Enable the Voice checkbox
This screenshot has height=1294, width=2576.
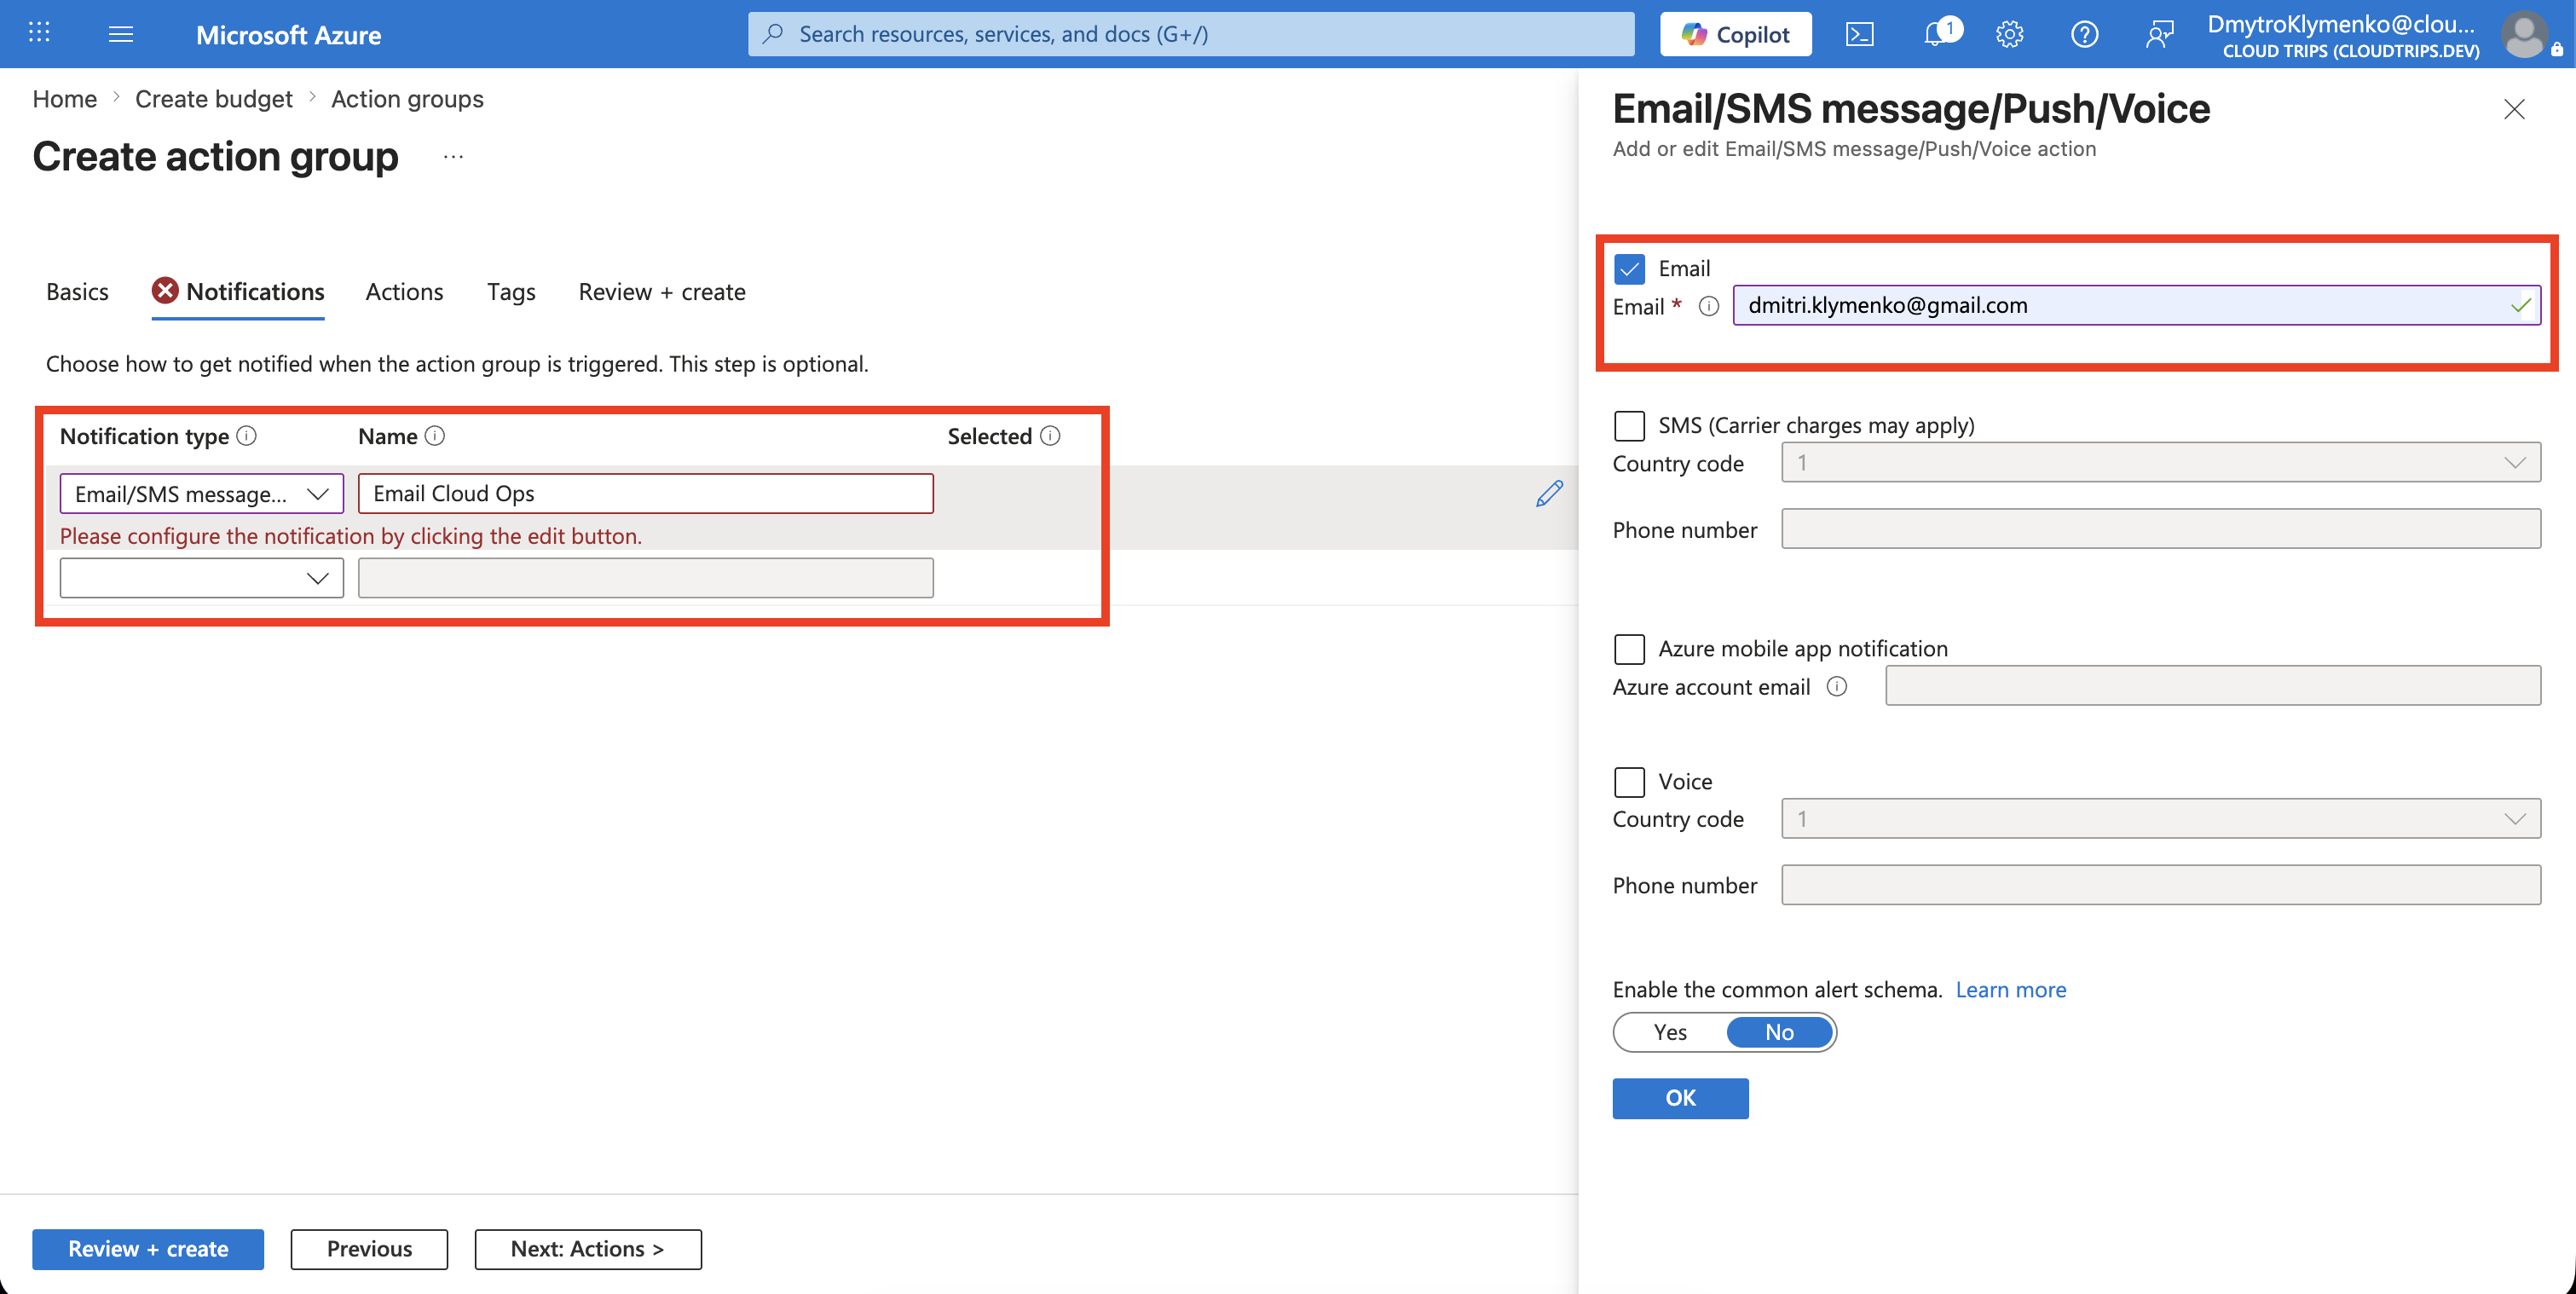tap(1629, 781)
